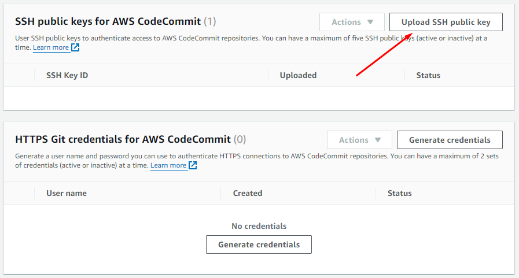Click the external link icon in HTTPS Git description
Screen dimensions: 519x278
[193, 166]
